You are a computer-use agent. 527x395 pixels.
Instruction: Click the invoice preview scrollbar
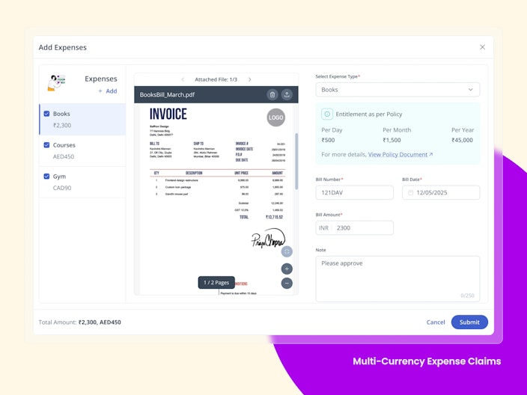pos(296,162)
